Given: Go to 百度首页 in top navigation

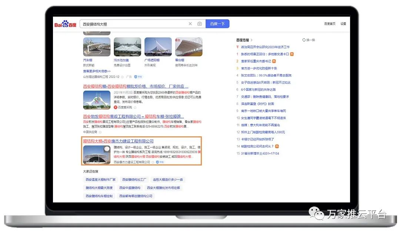Looking at the screenshot, I should pos(330,24).
